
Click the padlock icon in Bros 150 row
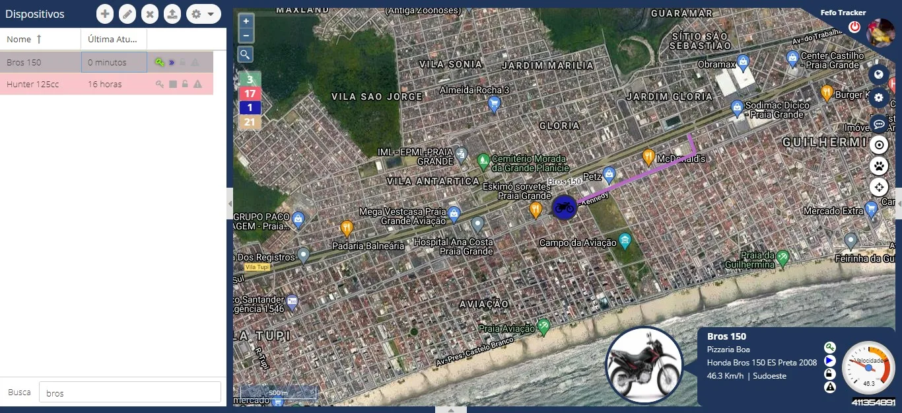[x=184, y=62]
